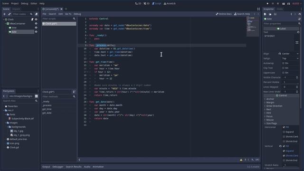The image size is (304, 171).
Task: Enable the Autowrap checkbox
Action: [284, 63]
